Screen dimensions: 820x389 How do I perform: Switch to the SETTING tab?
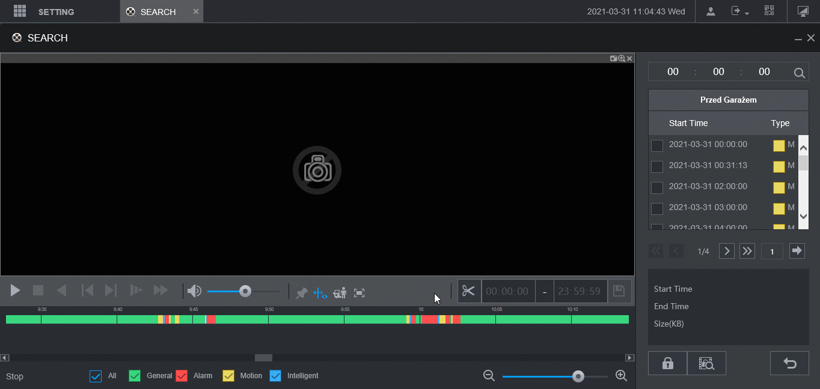click(x=56, y=12)
